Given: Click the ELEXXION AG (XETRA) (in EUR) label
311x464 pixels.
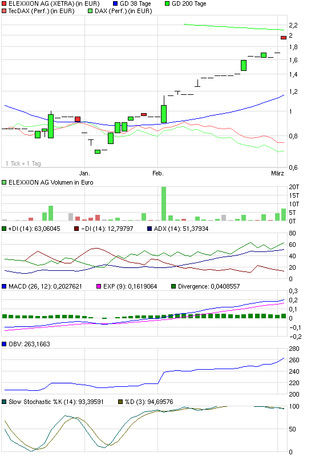Looking at the screenshot, I should click(x=54, y=4).
